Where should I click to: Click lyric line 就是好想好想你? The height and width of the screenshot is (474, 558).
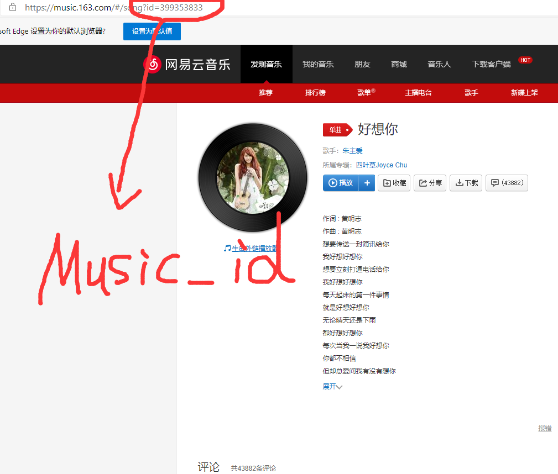[346, 307]
